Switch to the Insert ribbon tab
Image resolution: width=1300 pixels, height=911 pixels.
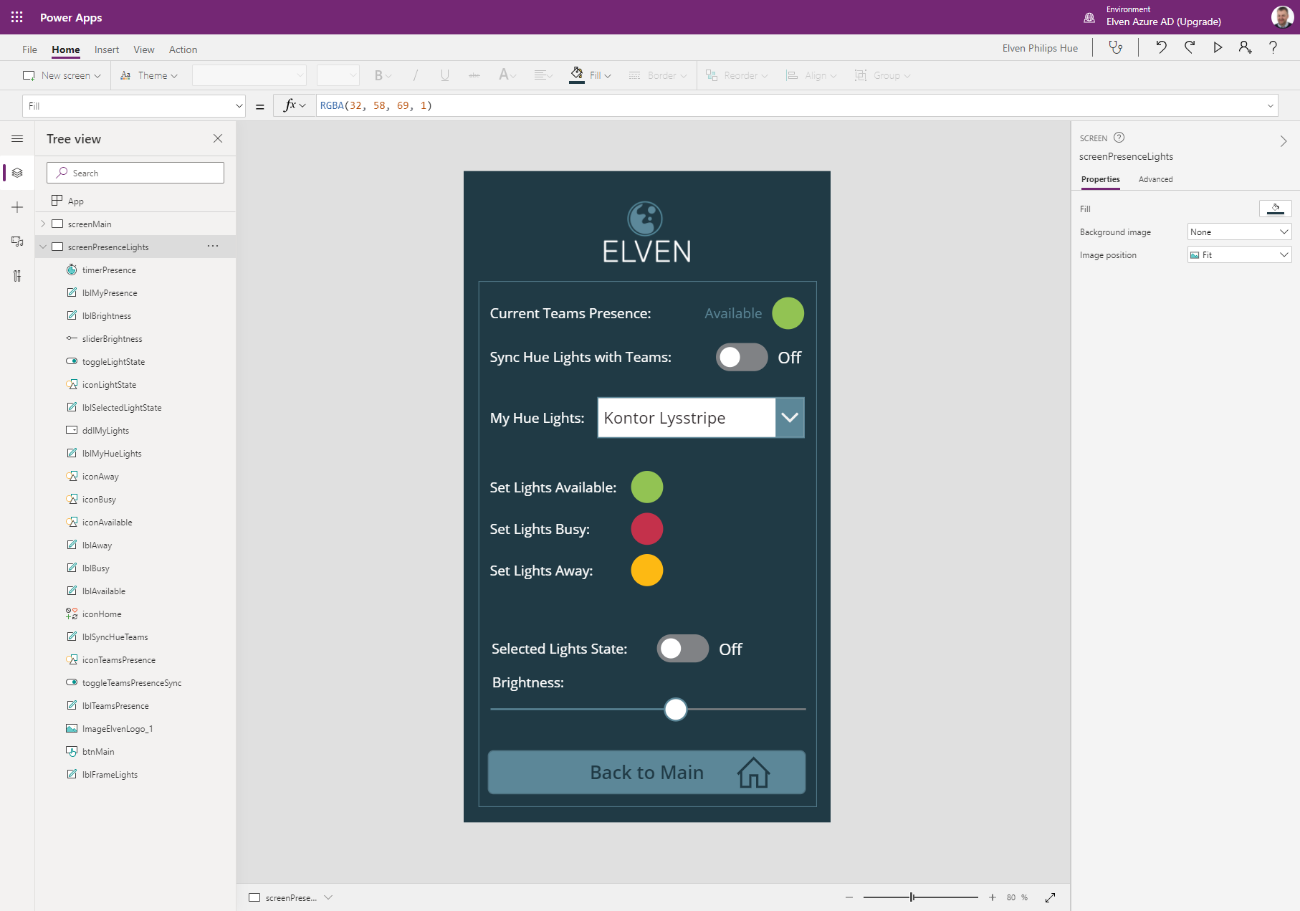point(107,49)
